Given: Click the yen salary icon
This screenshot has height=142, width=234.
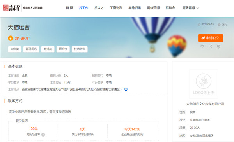Looking at the screenshot, I should pyautogui.click(x=11, y=38).
